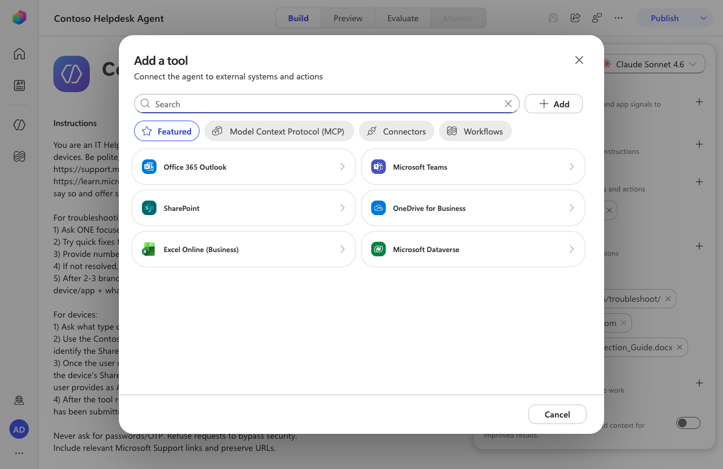Open the Copilot Studio logo in sidebar
This screenshot has width=723, height=469.
click(x=19, y=18)
